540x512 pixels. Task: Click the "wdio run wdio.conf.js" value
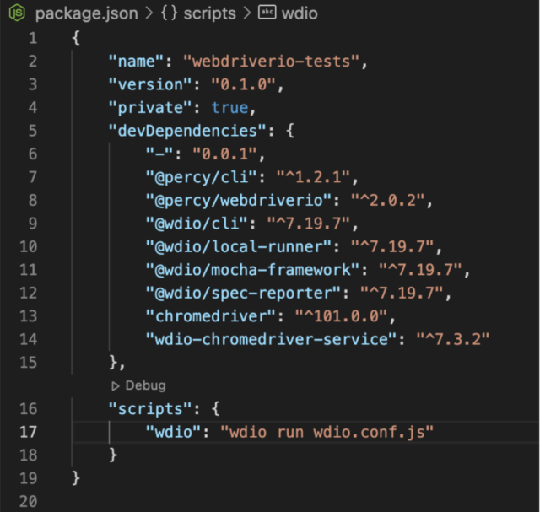pos(327,432)
